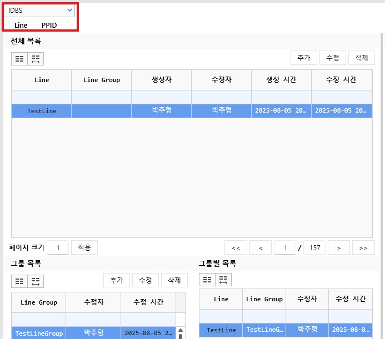Click the 페이지 크기 input field
The image size is (385, 339).
point(58,247)
